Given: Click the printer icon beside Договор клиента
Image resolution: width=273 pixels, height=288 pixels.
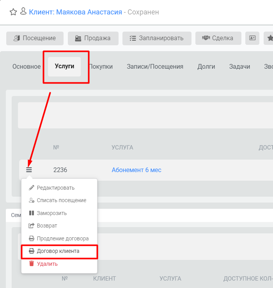Looking at the screenshot, I should click(31, 251).
